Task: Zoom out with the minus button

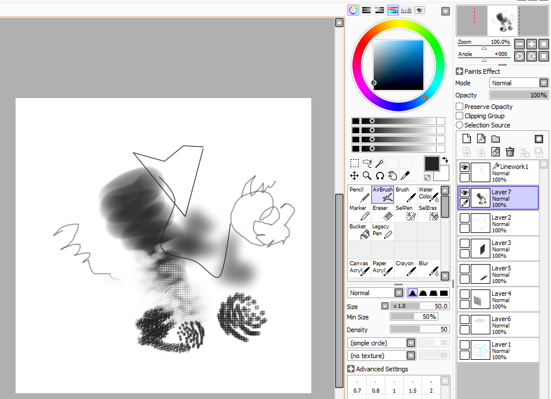Action: pyautogui.click(x=519, y=44)
